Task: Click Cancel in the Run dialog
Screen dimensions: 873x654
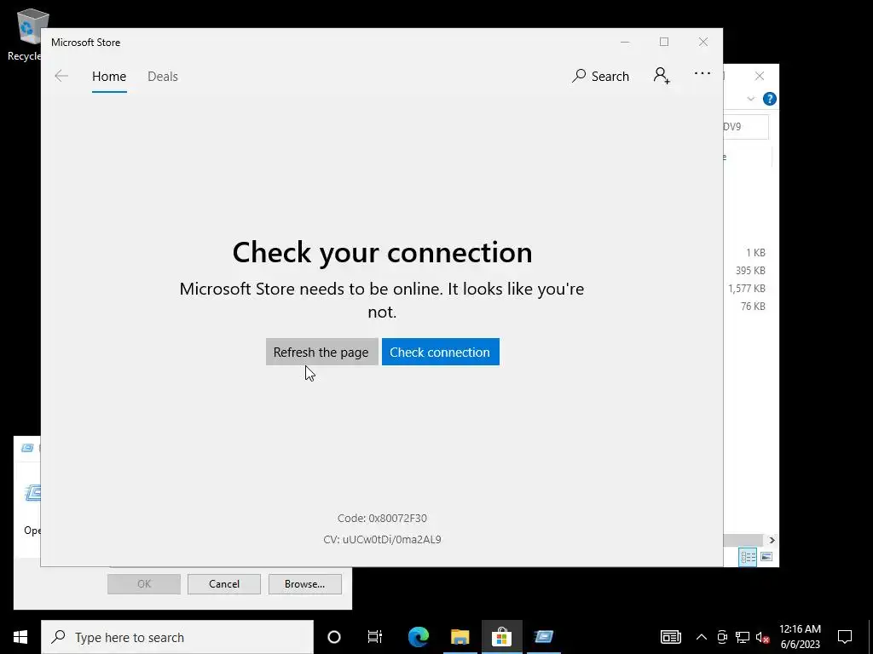Action: click(224, 584)
